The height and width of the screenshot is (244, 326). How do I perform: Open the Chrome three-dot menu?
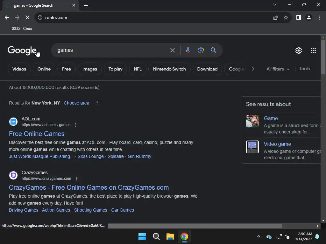319,18
